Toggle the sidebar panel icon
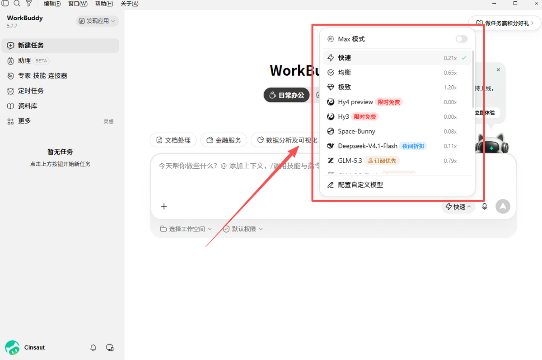542x360 pixels. (5, 3)
